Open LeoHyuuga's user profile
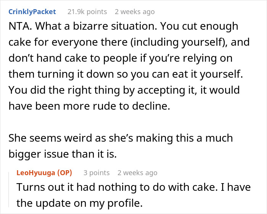The image size is (267, 214). [37, 172]
